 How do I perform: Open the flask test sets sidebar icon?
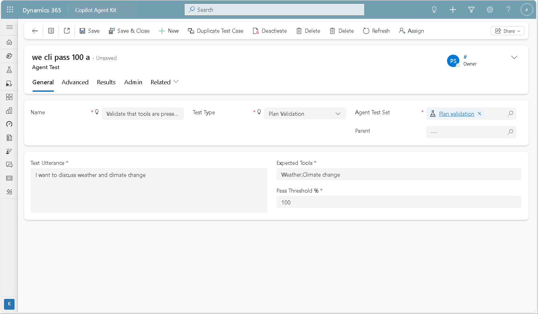(9, 70)
